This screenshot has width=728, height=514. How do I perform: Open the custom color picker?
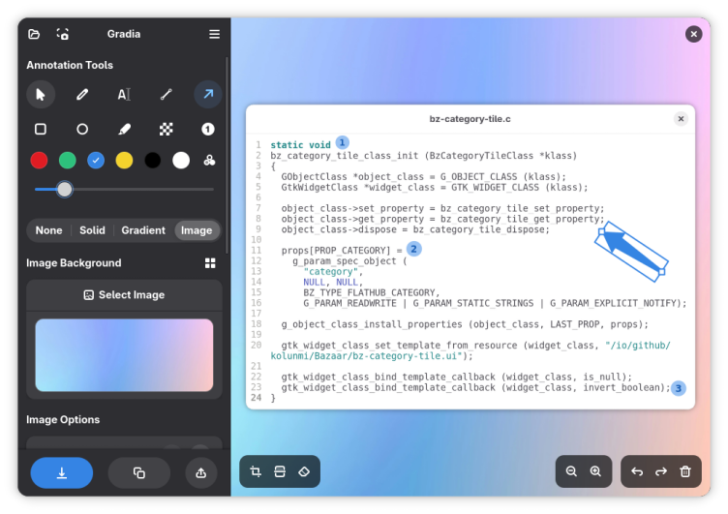coord(209,161)
